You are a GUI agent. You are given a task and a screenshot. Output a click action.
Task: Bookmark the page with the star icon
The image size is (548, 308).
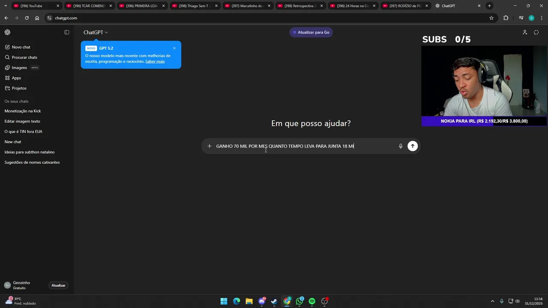coord(491,18)
